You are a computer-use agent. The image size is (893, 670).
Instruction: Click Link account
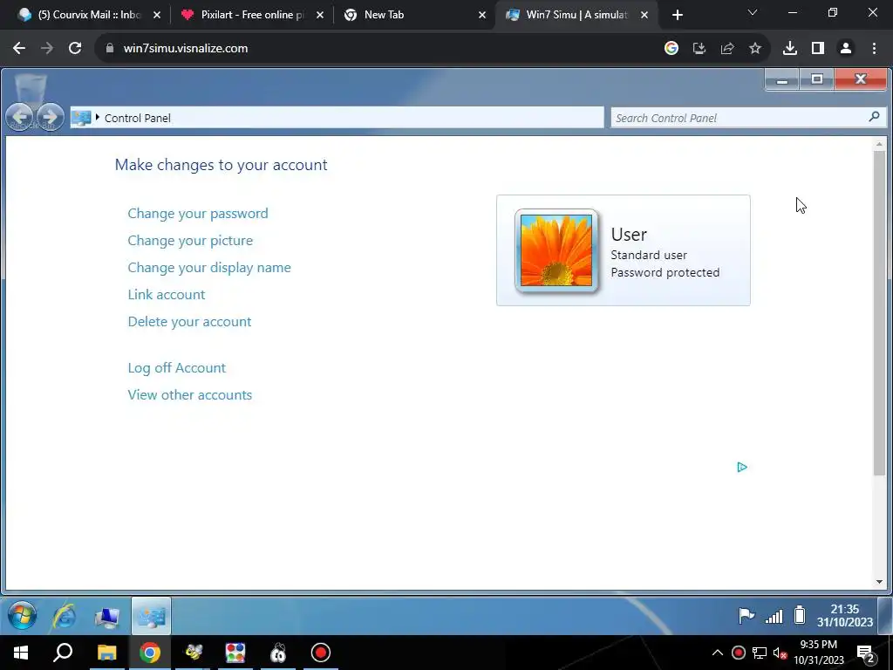[167, 295]
